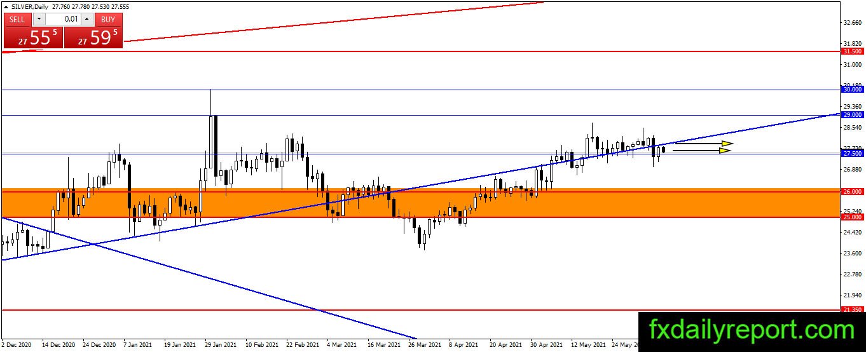This screenshot has height=352, width=866.
Task: Click the 22 Feb 2021 date label
Action: [302, 345]
